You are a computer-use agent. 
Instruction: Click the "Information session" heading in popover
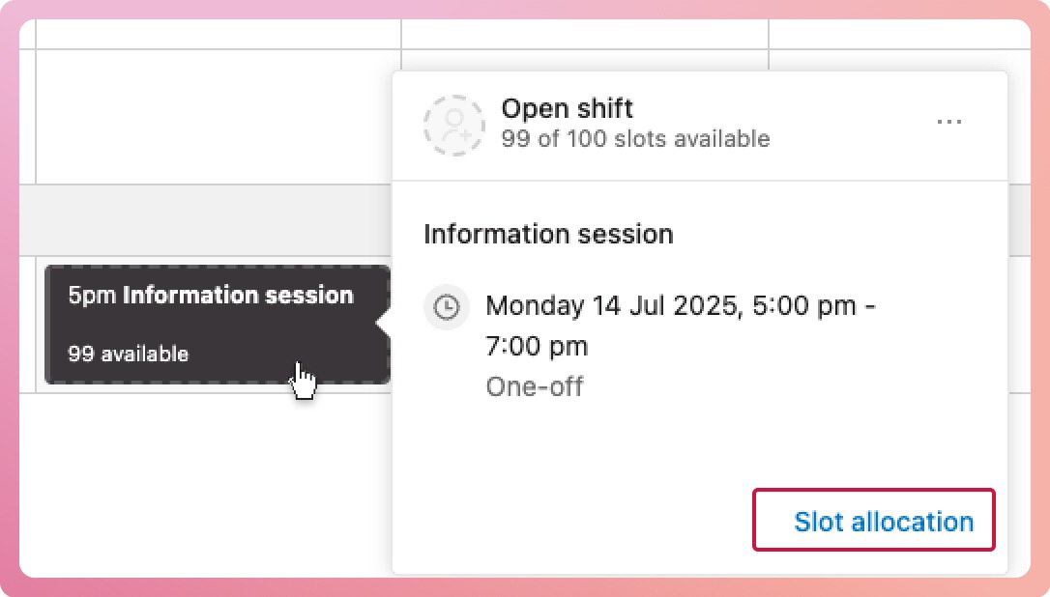tap(548, 234)
